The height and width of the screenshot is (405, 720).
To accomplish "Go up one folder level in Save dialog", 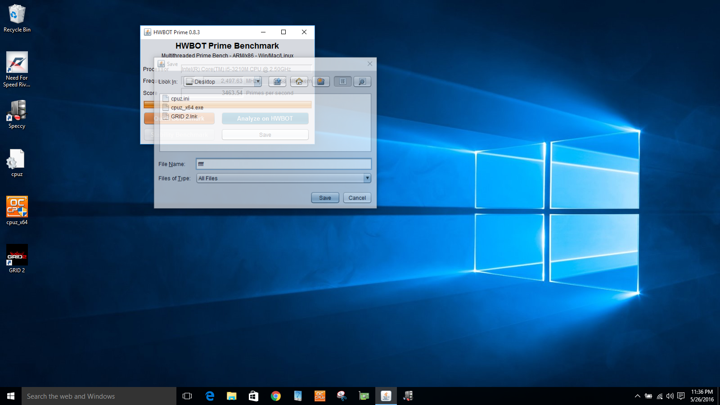I will tap(277, 81).
